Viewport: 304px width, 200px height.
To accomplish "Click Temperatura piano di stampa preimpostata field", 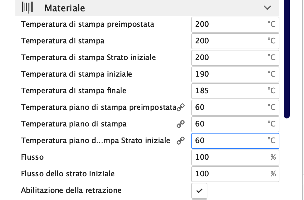I will coord(235,107).
